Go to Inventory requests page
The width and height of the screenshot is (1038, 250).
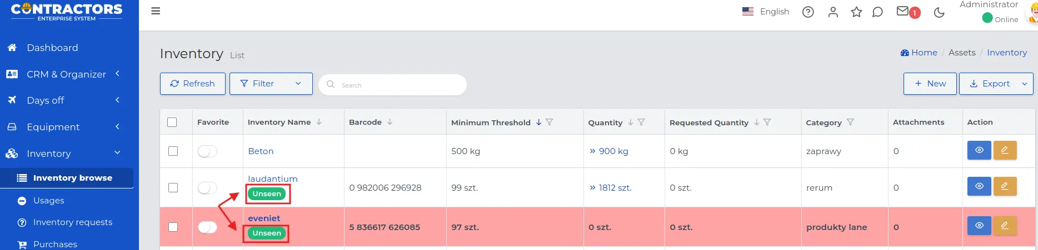point(73,222)
